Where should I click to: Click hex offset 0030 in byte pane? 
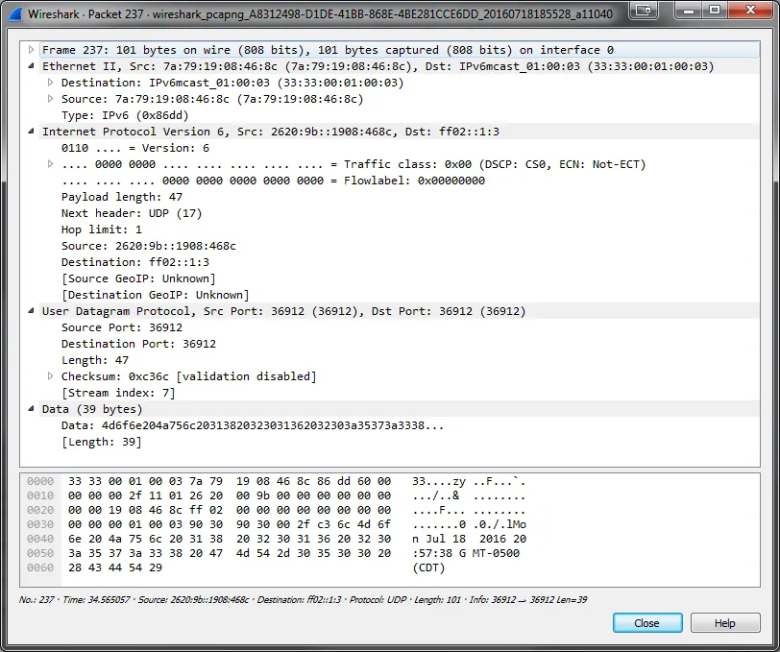tap(40, 524)
